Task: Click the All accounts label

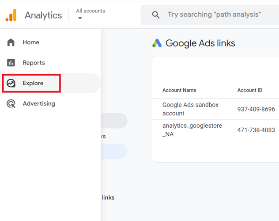Action: point(90,11)
